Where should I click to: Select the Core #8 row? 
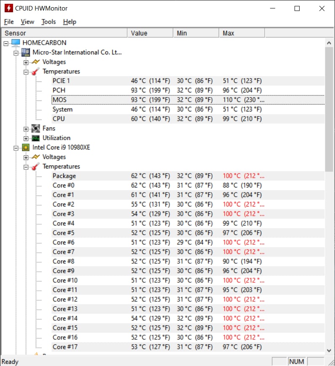tap(188, 261)
